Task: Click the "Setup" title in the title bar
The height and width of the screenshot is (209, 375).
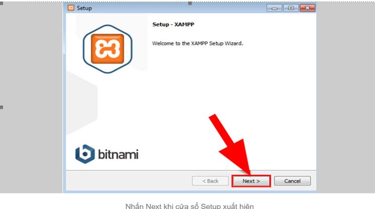Action: 84,8
